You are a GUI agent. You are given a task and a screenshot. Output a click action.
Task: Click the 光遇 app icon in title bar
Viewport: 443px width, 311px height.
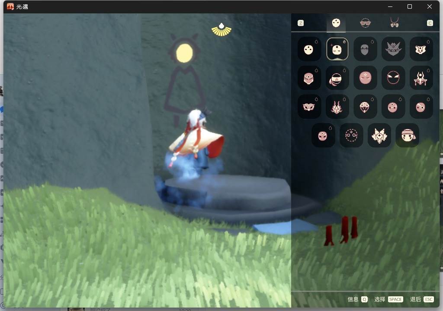[x=10, y=6]
